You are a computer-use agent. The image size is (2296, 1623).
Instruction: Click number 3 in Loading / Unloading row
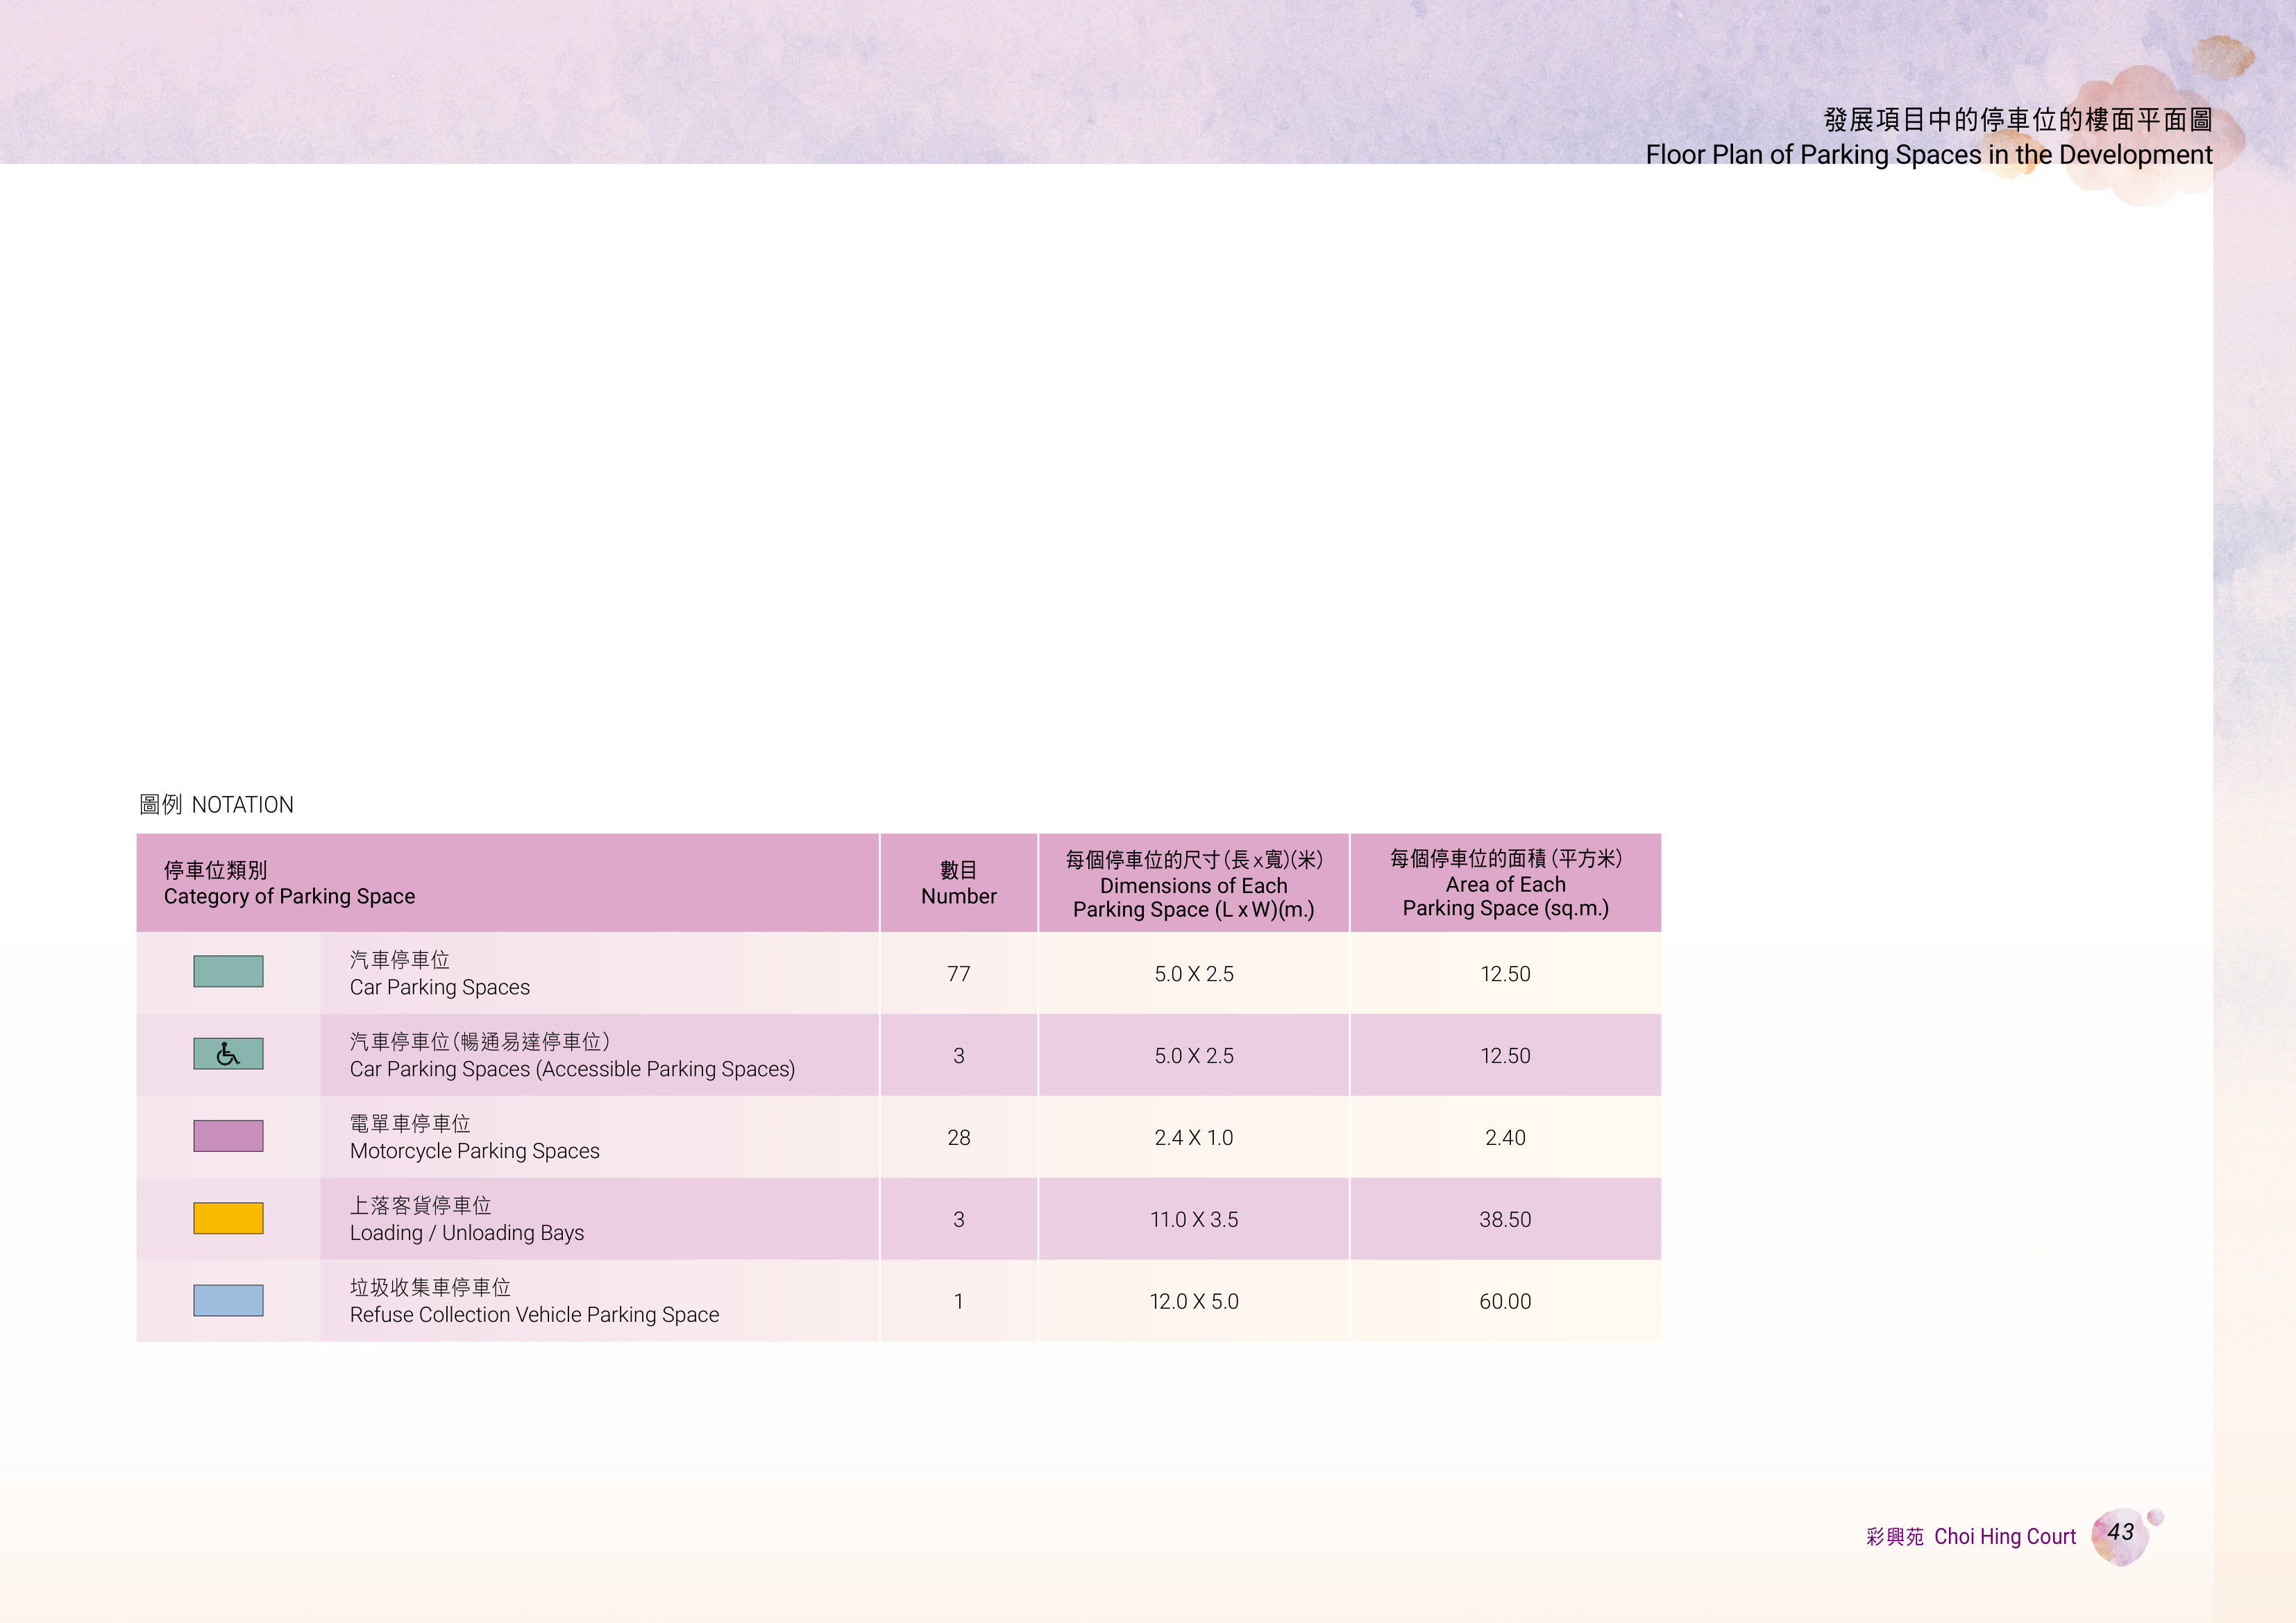coord(958,1220)
